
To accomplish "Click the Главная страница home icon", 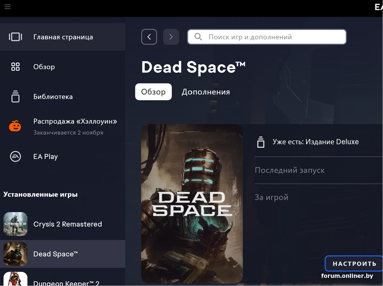I will click(15, 37).
